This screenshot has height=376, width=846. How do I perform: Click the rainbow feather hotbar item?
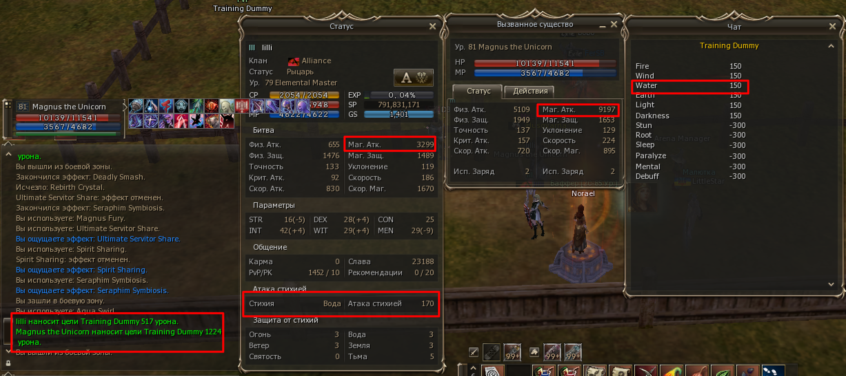coord(671,371)
